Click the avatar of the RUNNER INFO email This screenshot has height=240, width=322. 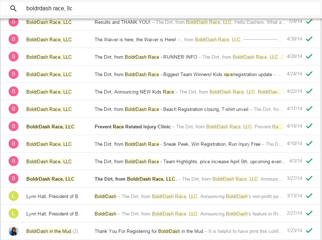tap(14, 57)
